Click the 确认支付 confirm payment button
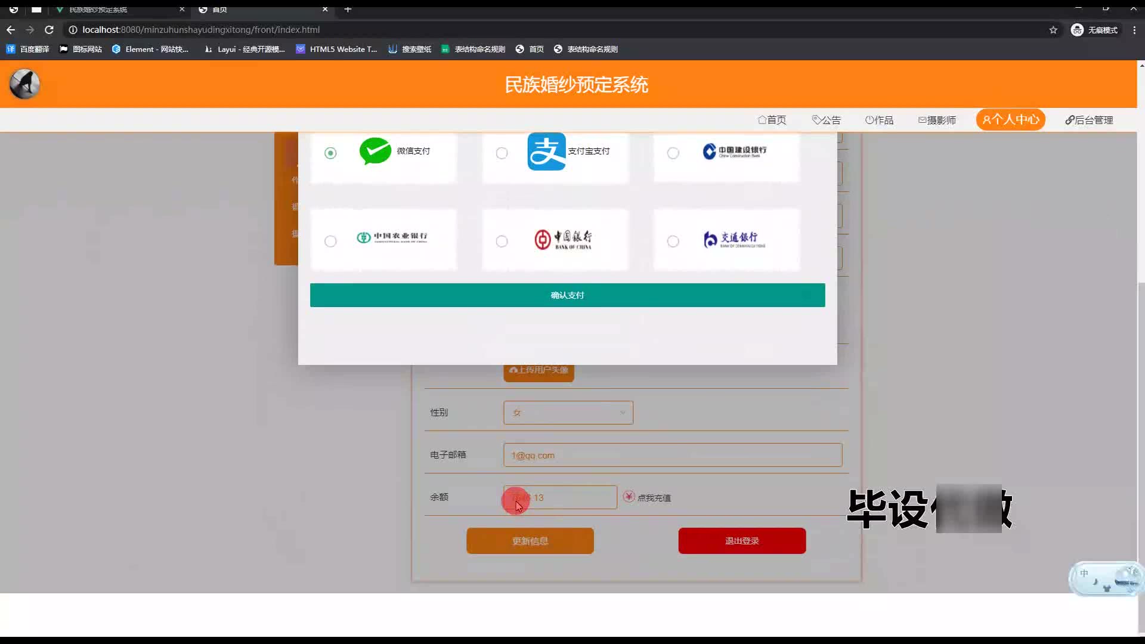Image resolution: width=1145 pixels, height=644 pixels. [567, 295]
